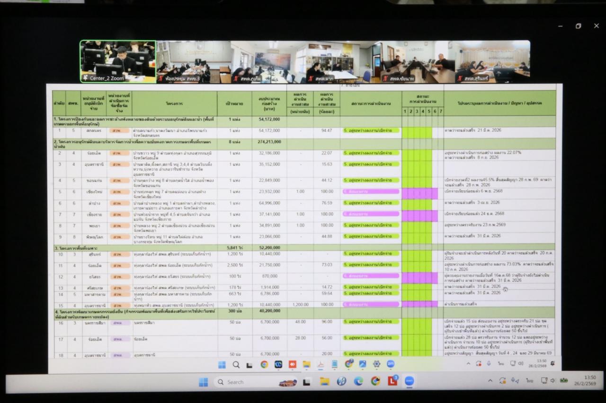606x403 pixels.
Task: Launch File Explorer from the bottom taskbar
Action: [324, 382]
